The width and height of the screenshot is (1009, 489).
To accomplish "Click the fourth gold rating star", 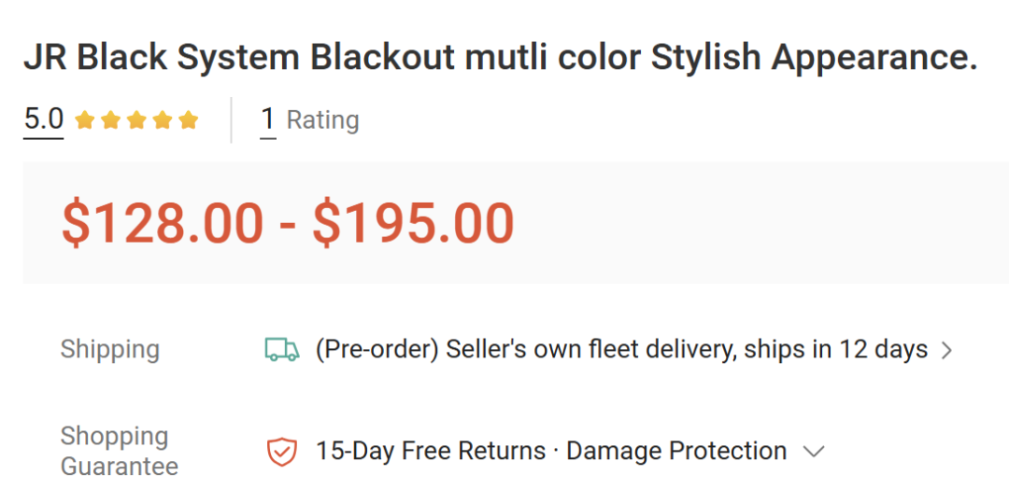I will tap(163, 120).
